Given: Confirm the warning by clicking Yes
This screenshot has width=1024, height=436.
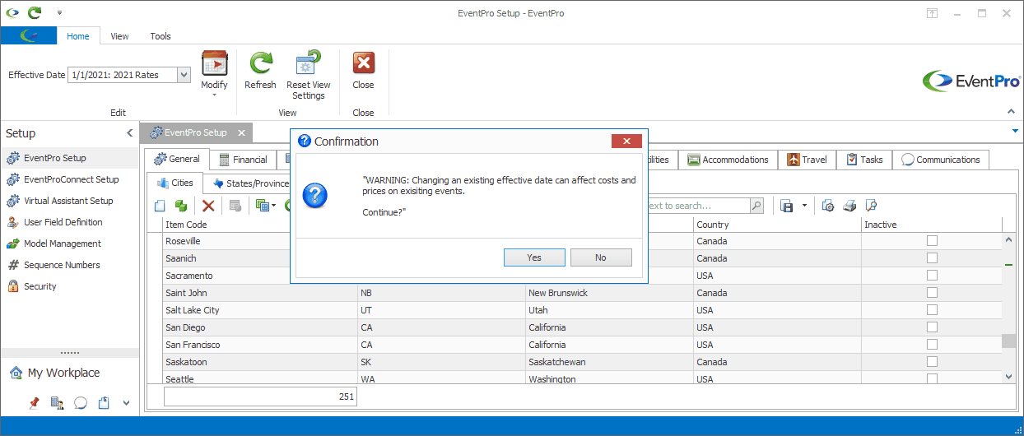Looking at the screenshot, I should (534, 257).
